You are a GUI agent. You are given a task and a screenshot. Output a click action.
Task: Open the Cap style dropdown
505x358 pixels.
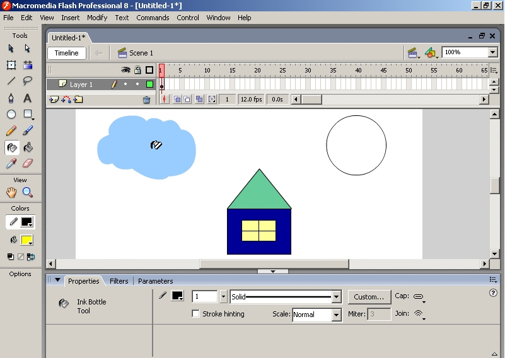(x=419, y=297)
